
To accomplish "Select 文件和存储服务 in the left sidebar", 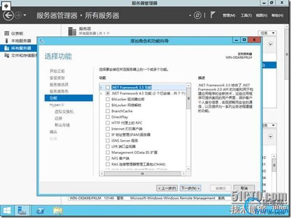I will (x=21, y=55).
